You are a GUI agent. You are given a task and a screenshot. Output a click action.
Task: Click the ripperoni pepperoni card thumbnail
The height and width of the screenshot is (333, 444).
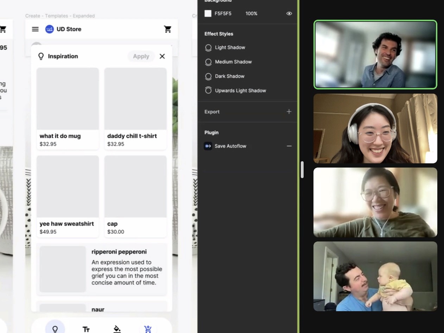(x=63, y=269)
